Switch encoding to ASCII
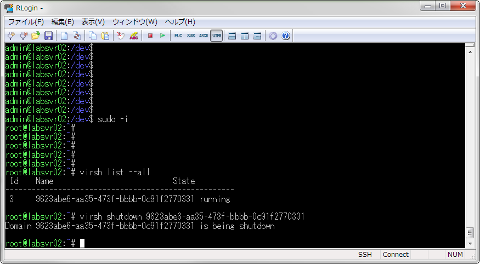The height and width of the screenshot is (264, 480). pos(204,36)
